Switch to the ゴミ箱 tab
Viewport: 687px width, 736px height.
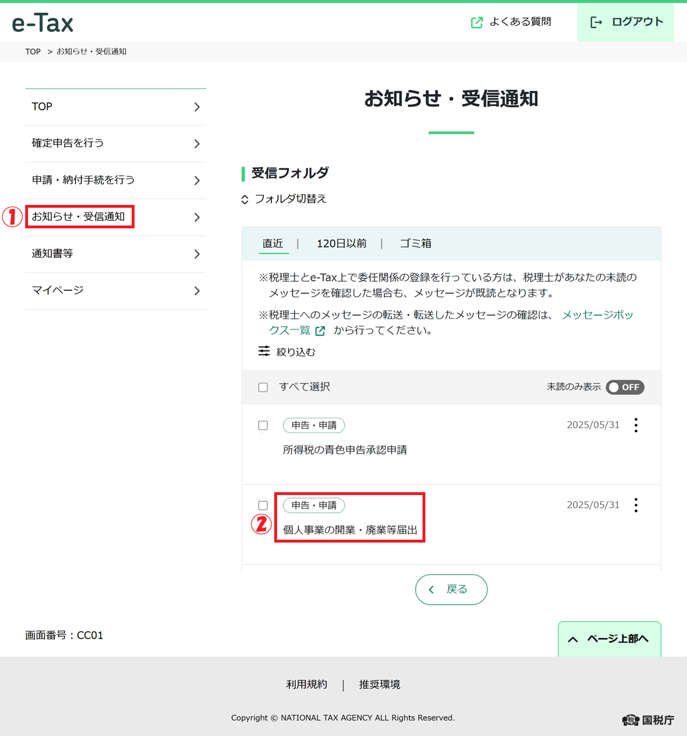click(416, 244)
